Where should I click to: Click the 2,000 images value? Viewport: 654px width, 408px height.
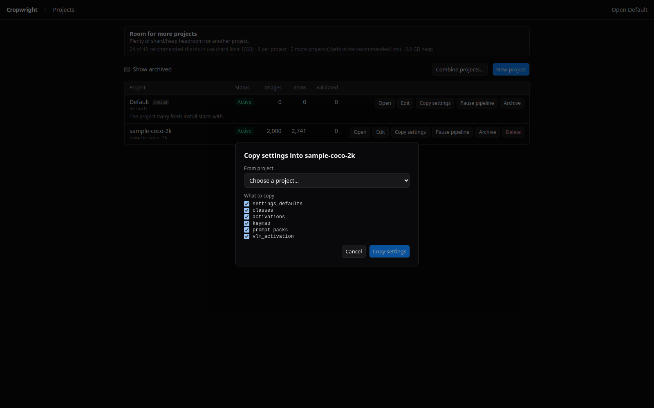[x=274, y=131]
